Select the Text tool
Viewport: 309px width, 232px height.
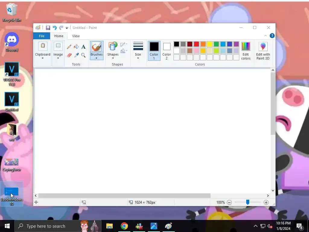[83, 47]
